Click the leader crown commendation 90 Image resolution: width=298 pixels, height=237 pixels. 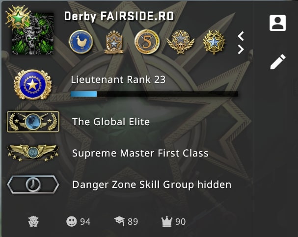point(173,221)
